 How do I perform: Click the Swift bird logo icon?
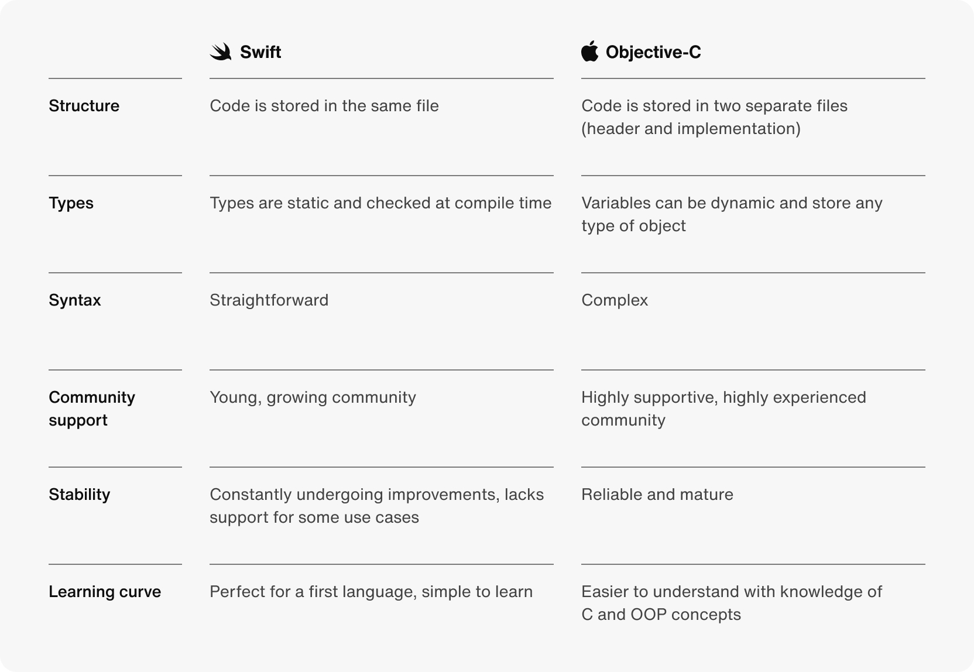[221, 52]
